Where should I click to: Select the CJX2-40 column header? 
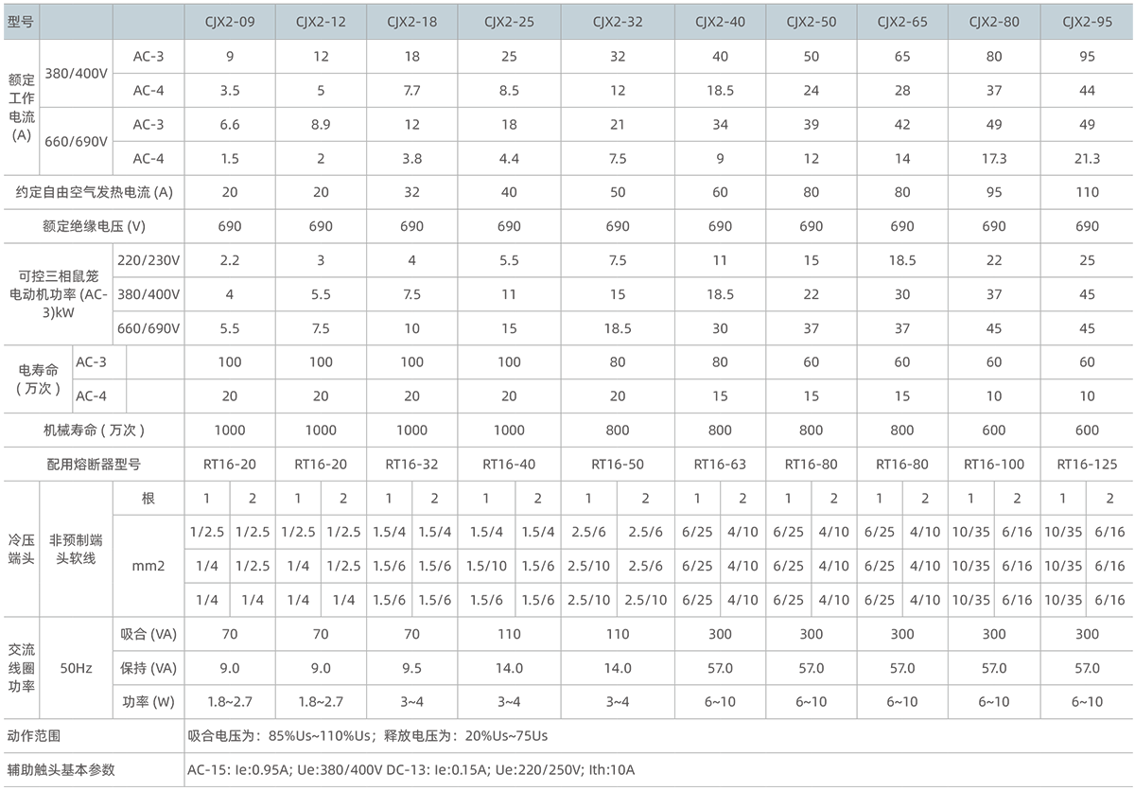pyautogui.click(x=722, y=18)
